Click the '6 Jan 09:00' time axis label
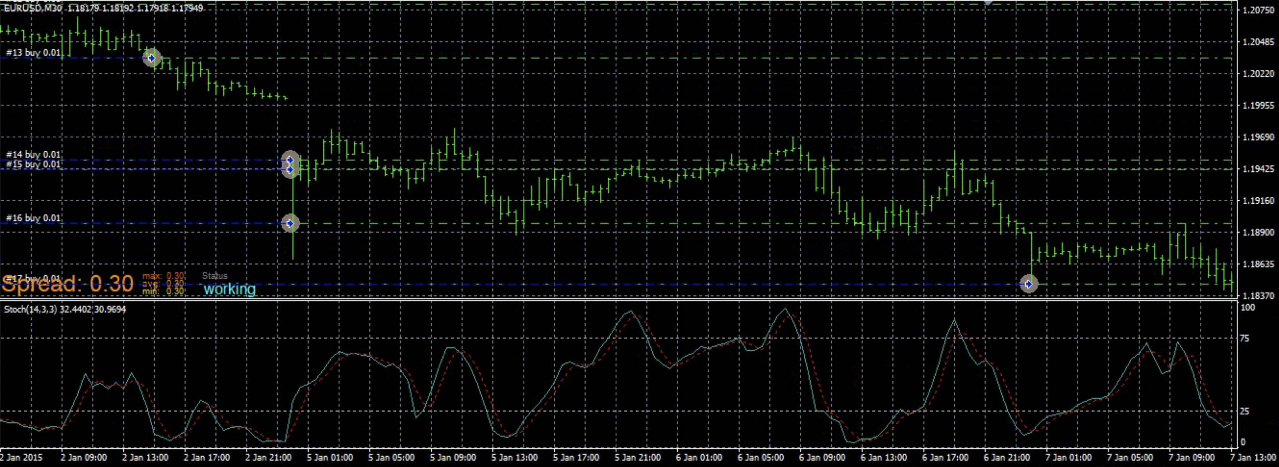 tap(822, 457)
